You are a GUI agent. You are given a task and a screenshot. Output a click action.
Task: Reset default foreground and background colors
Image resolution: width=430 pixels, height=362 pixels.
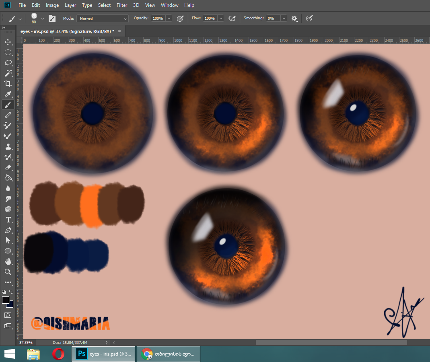point(4,292)
